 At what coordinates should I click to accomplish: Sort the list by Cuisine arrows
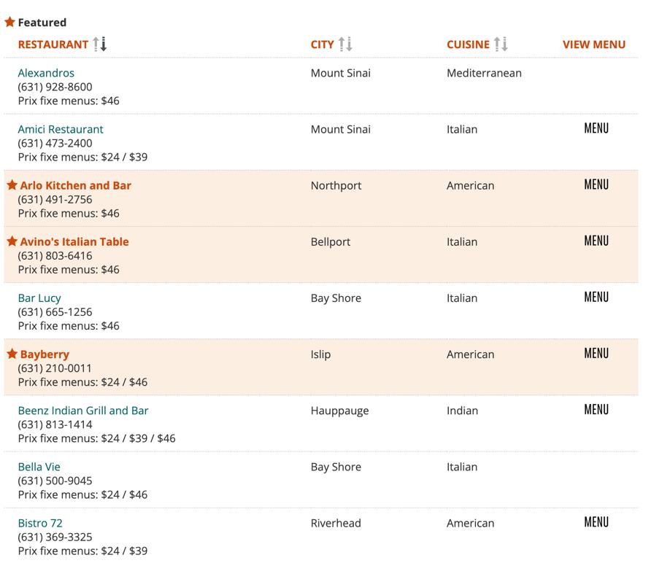tap(501, 44)
